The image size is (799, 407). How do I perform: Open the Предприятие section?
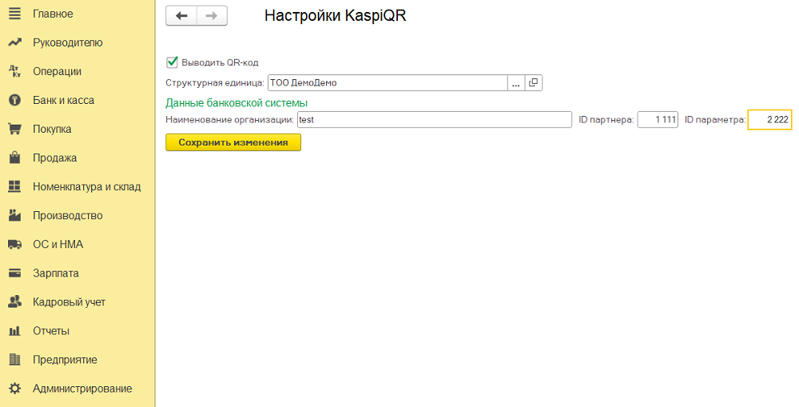66,360
